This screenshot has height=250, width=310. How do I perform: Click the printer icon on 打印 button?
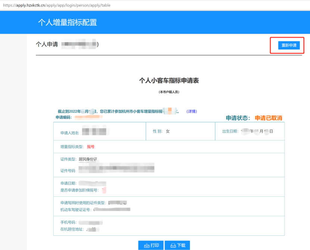point(146,245)
